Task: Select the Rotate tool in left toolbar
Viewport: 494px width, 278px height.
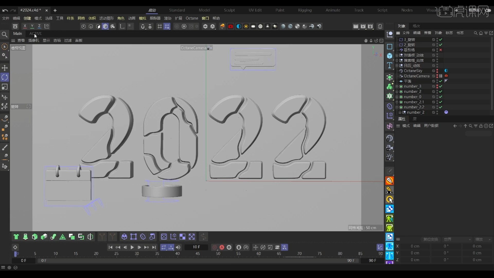Action: 5,77
